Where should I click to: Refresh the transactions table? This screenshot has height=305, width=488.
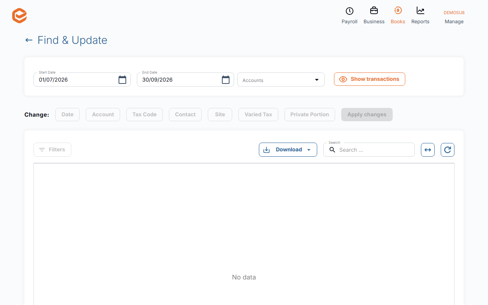(448, 150)
